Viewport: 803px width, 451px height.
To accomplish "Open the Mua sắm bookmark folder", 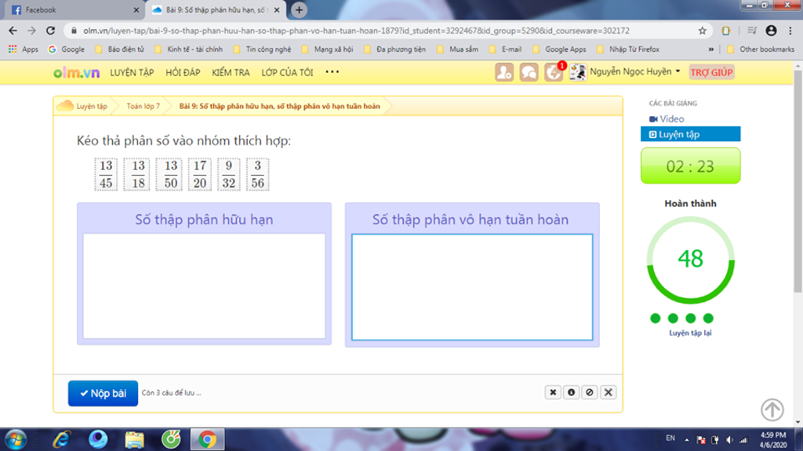I will tap(458, 49).
